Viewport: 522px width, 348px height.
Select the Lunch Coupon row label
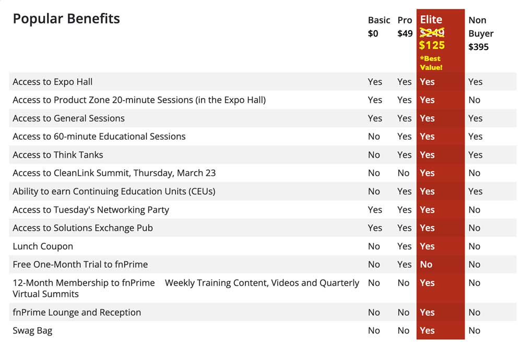[x=43, y=246]
